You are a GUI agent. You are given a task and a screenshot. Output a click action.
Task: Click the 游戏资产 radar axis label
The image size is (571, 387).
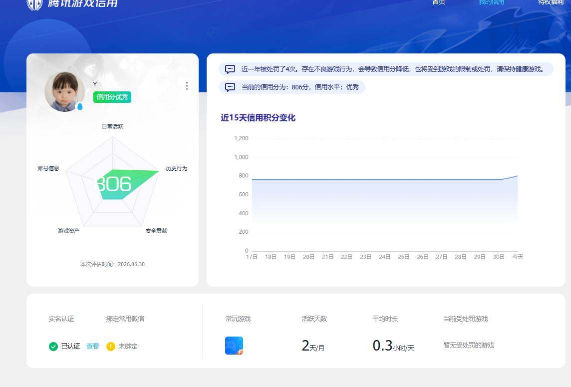click(x=69, y=231)
